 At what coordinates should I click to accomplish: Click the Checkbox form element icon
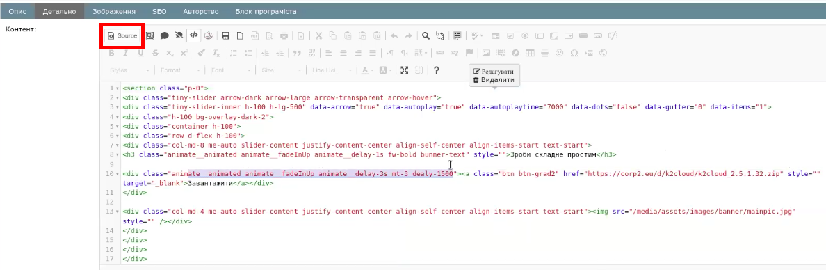coord(510,36)
